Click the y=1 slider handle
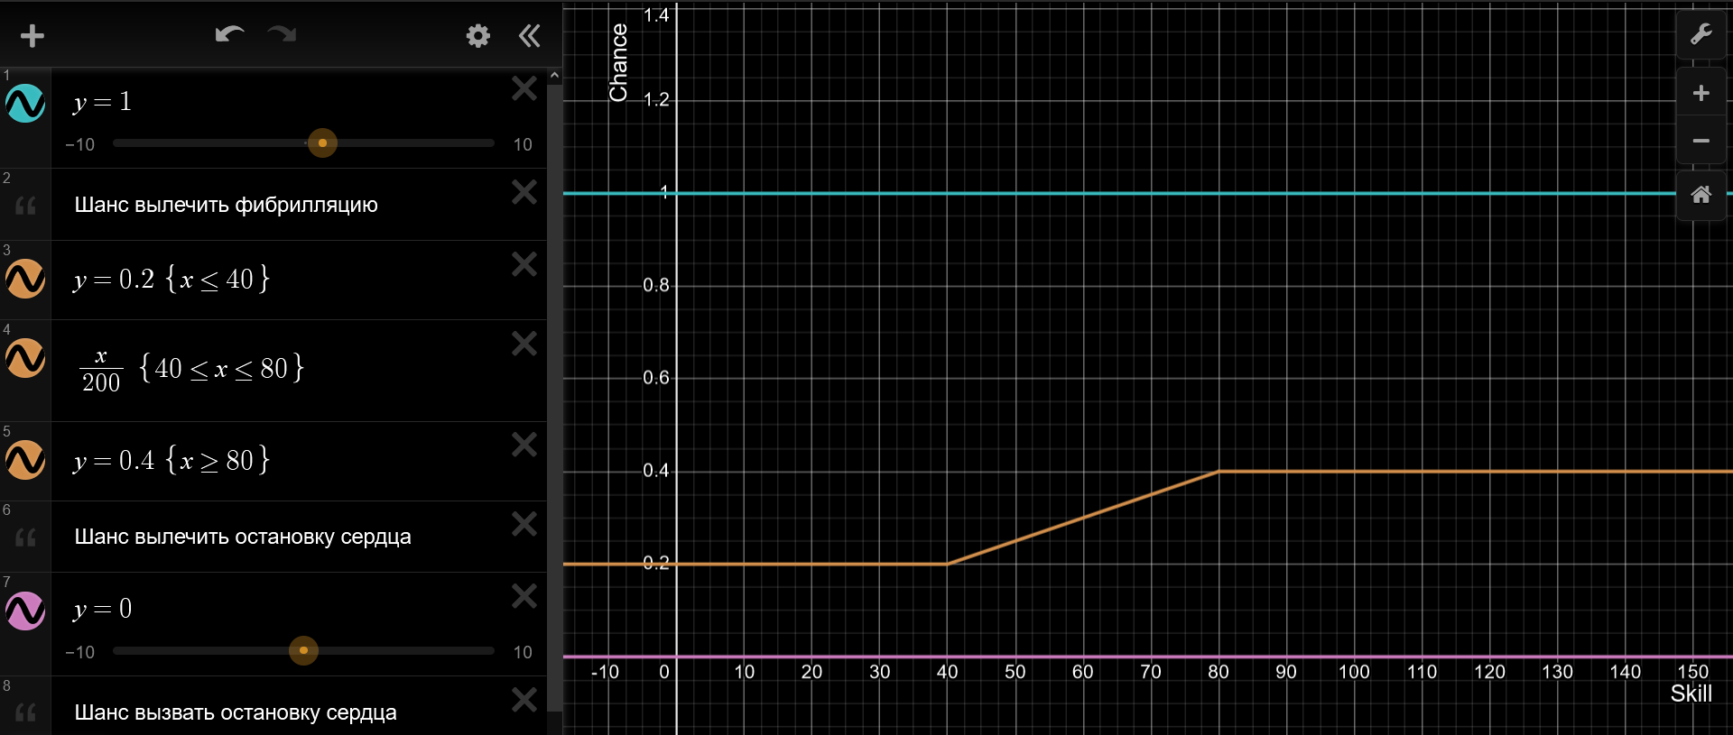The width and height of the screenshot is (1733, 735). pyautogui.click(x=322, y=142)
